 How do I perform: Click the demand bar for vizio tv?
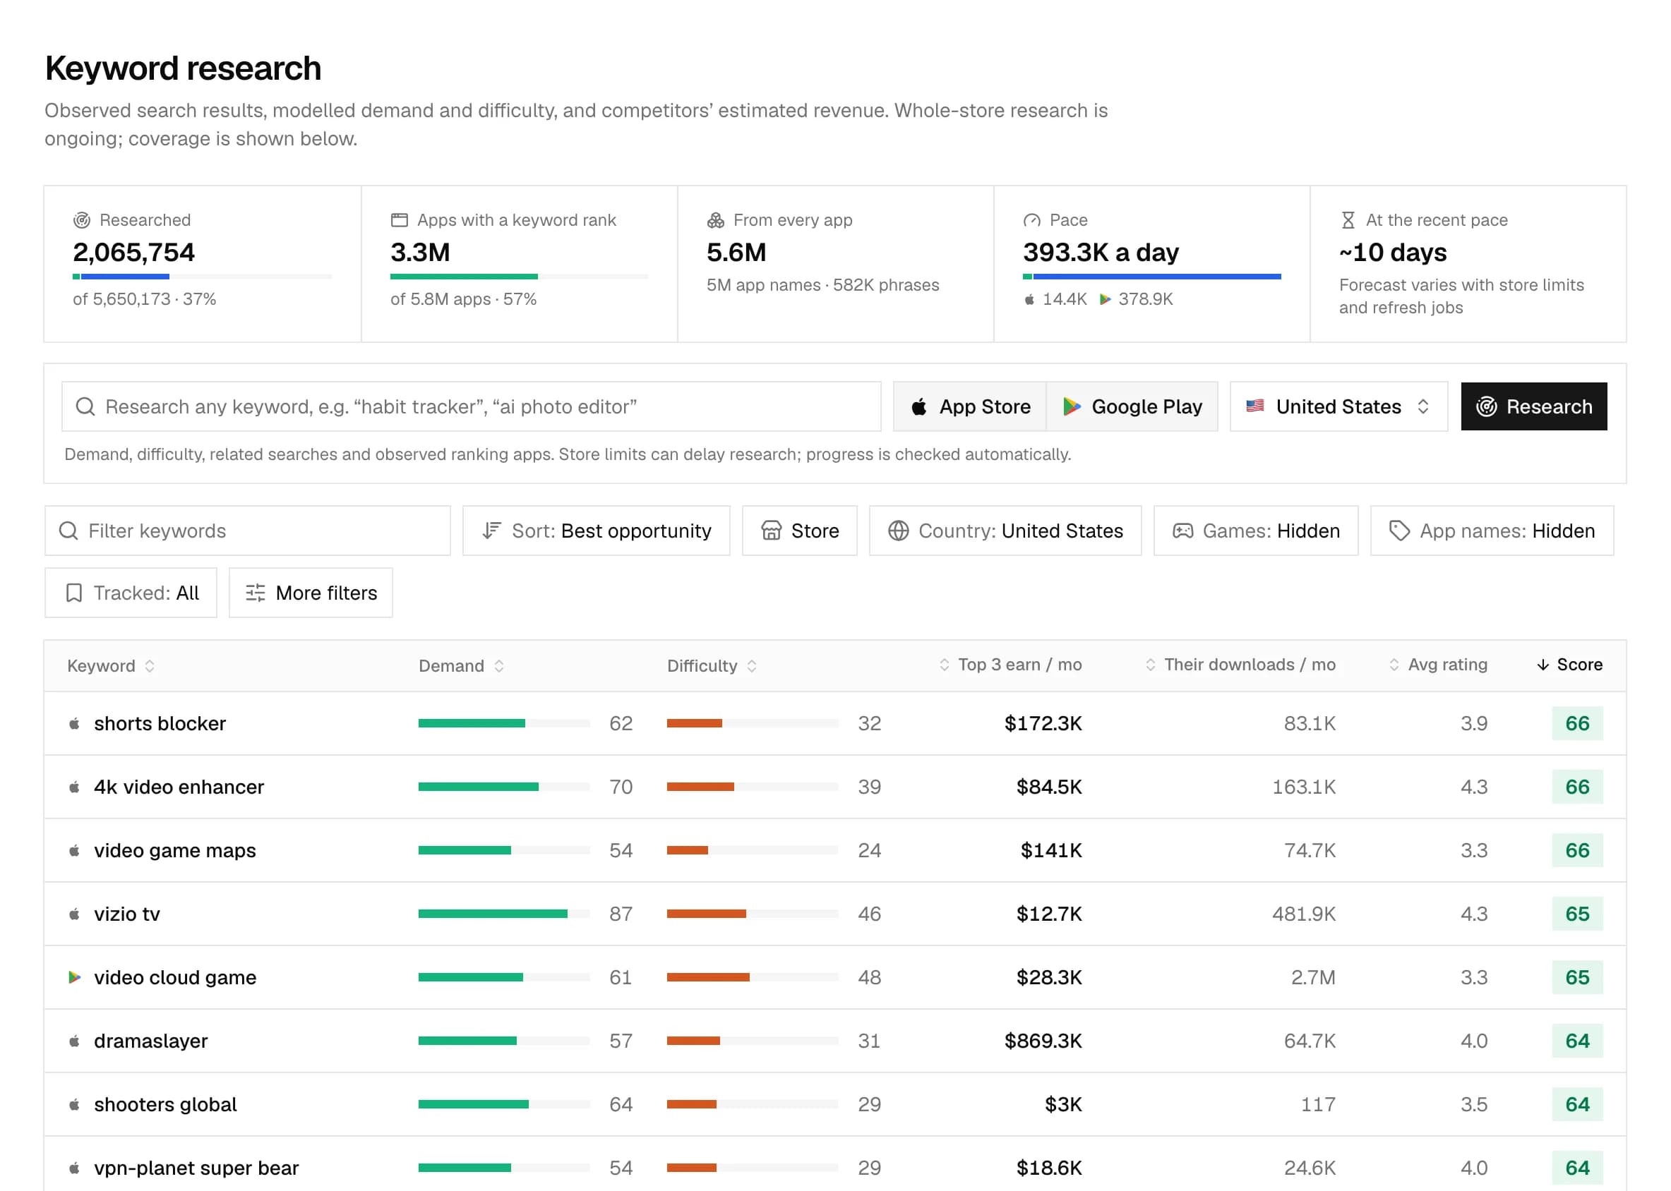pos(504,914)
